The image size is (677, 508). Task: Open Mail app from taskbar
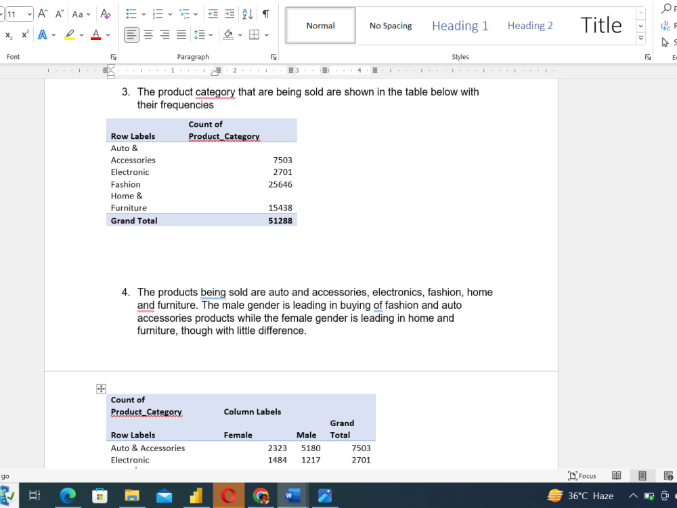coord(164,495)
